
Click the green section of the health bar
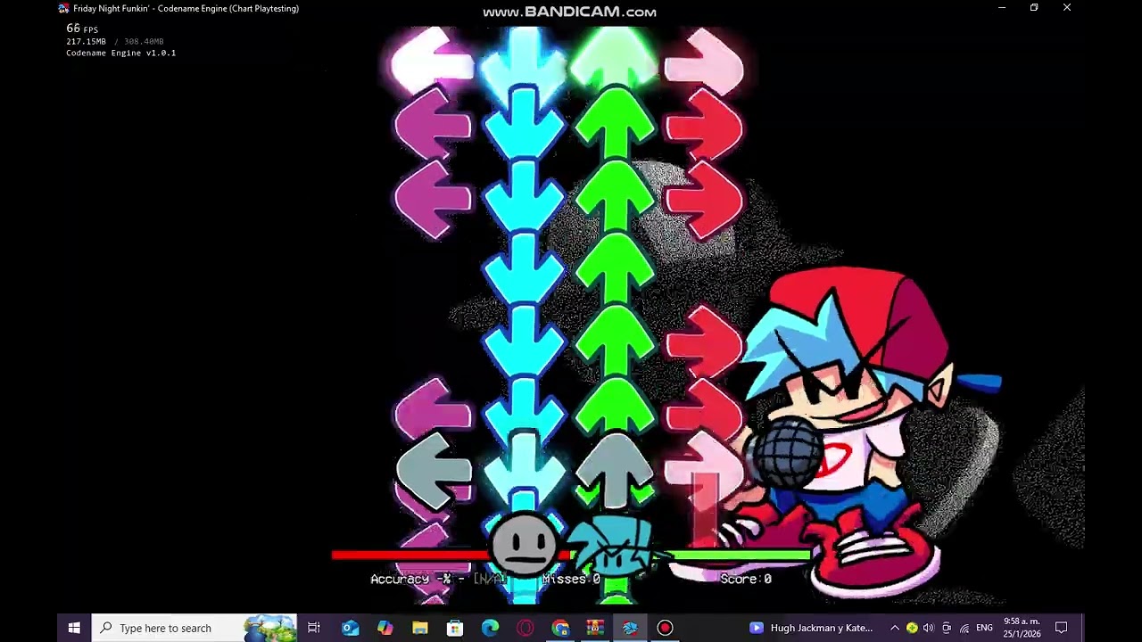[x=741, y=556]
